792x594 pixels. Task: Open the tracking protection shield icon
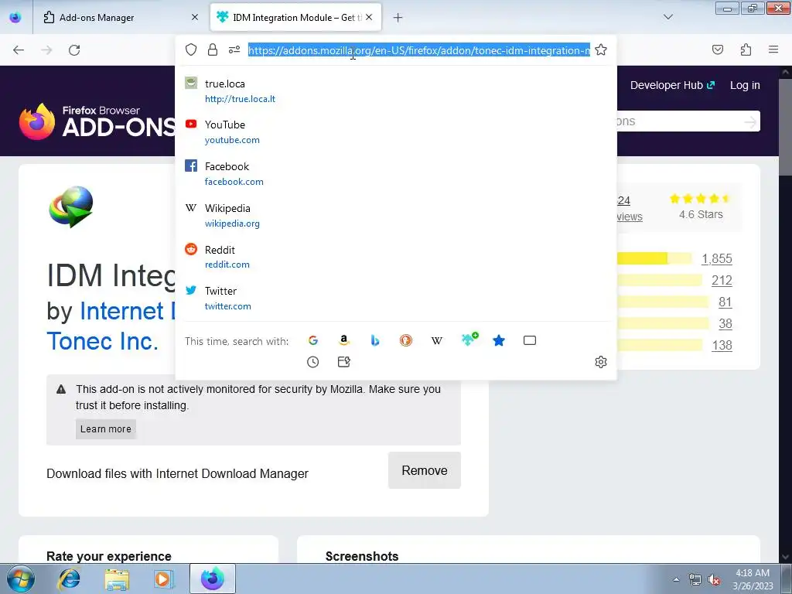tap(191, 49)
